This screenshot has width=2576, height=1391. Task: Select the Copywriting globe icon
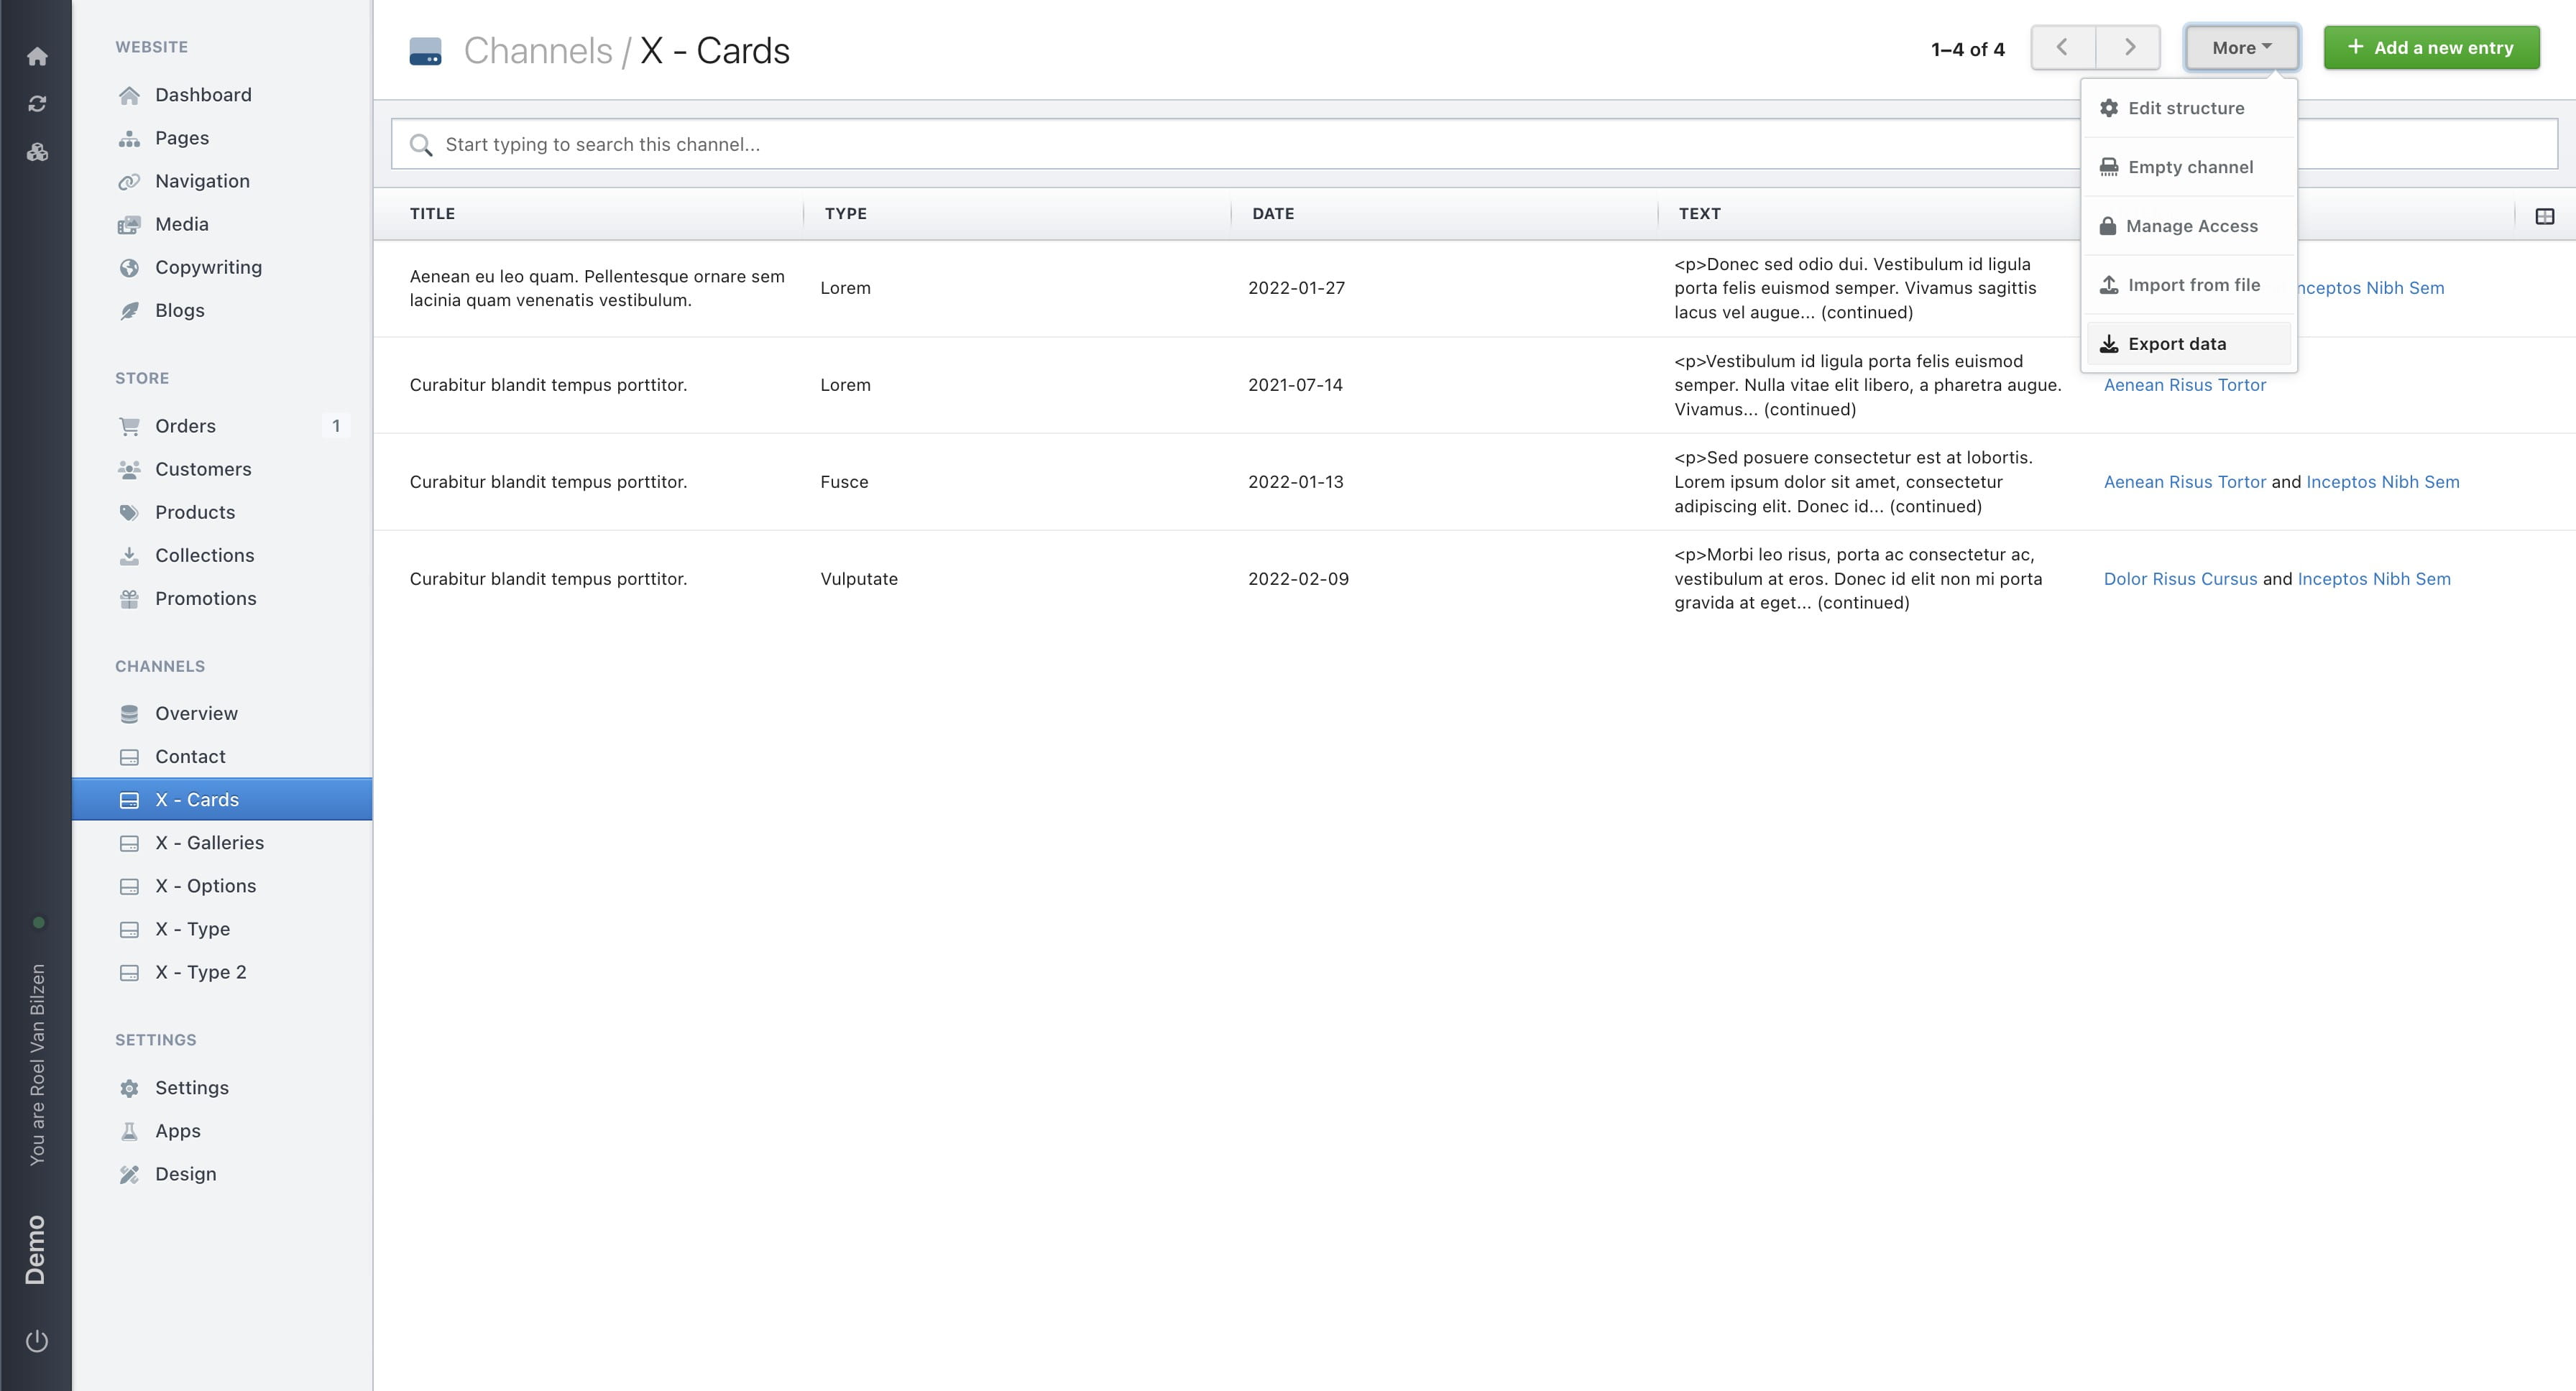click(130, 267)
